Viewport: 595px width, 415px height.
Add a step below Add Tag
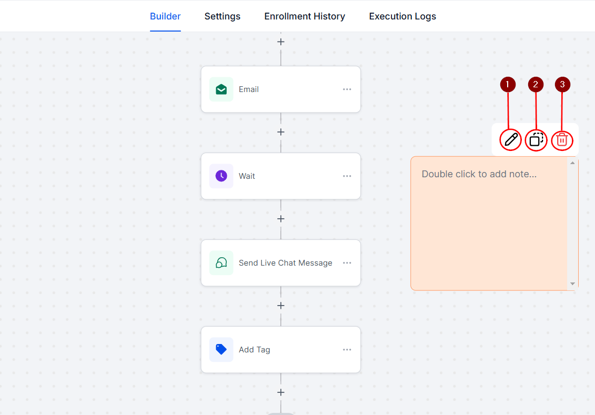281,392
